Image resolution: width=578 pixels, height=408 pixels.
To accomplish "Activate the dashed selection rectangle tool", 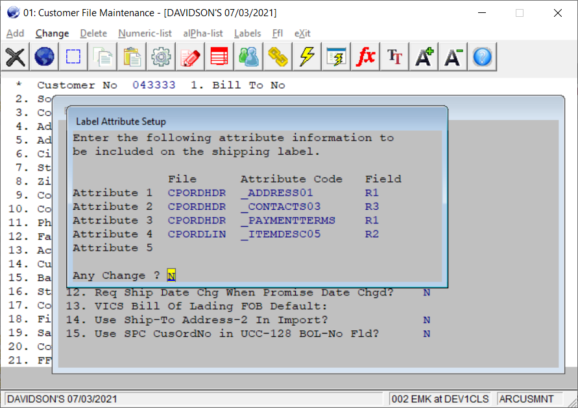I will (73, 57).
